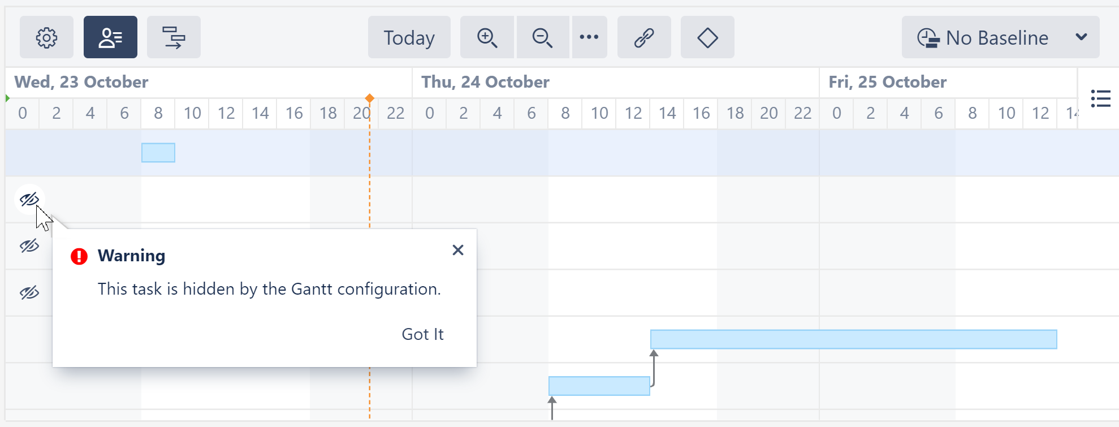Image resolution: width=1119 pixels, height=427 pixels.
Task: Click the baseline dropdown chevron arrow
Action: click(x=1081, y=37)
